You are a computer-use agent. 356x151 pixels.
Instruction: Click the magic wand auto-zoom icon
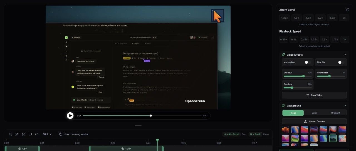click(x=17, y=134)
